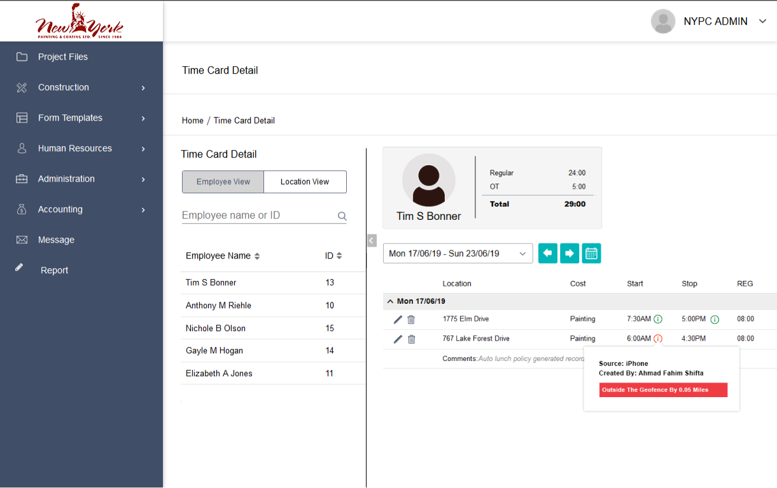This screenshot has height=488, width=777.
Task: Go to previous week with left arrow
Action: [548, 254]
